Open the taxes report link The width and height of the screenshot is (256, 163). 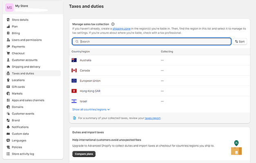pos(153,118)
